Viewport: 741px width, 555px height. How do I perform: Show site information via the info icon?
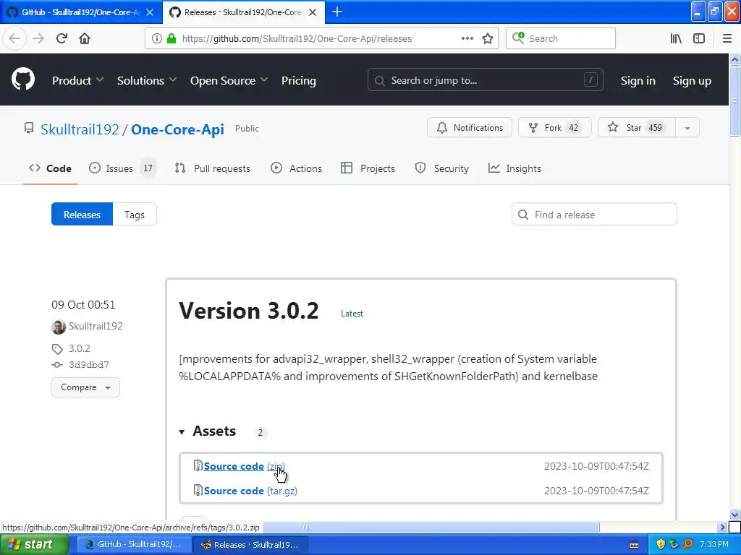[157, 39]
